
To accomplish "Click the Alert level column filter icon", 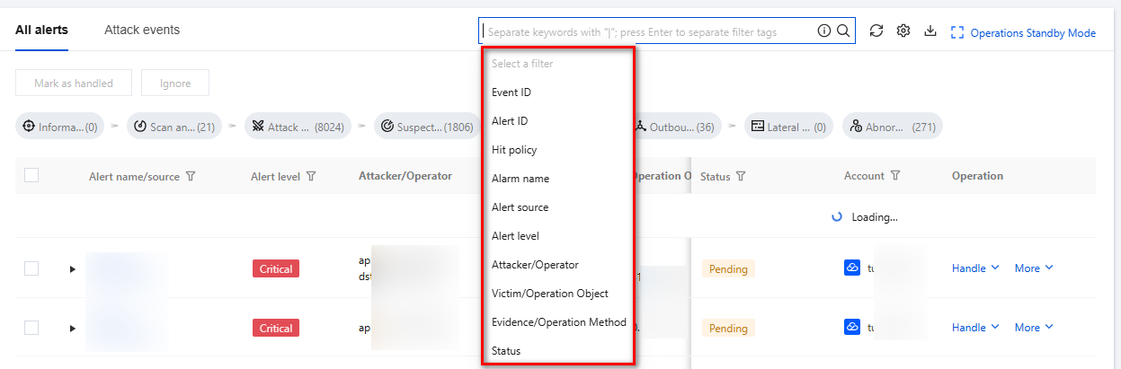I will coord(311,177).
